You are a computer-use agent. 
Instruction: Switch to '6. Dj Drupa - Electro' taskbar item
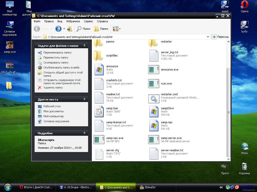(x=76, y=187)
